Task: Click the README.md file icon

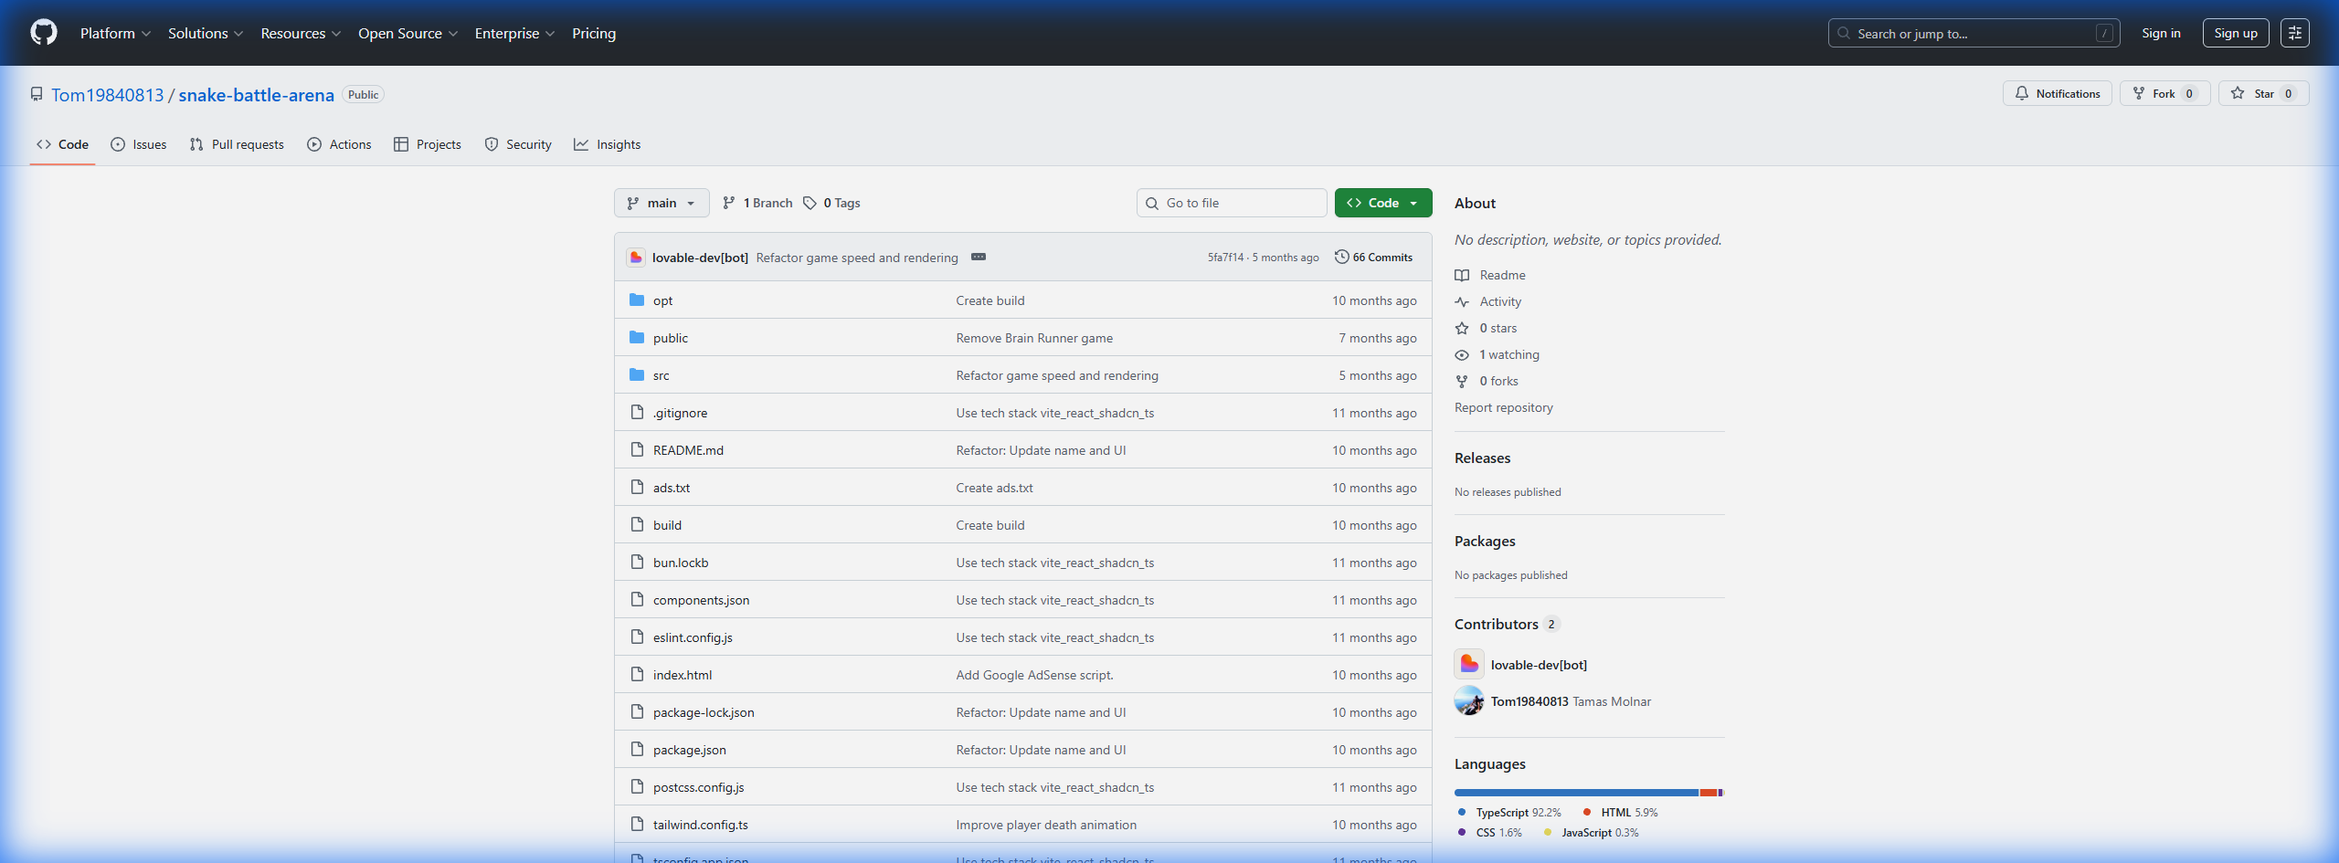Action: click(637, 450)
